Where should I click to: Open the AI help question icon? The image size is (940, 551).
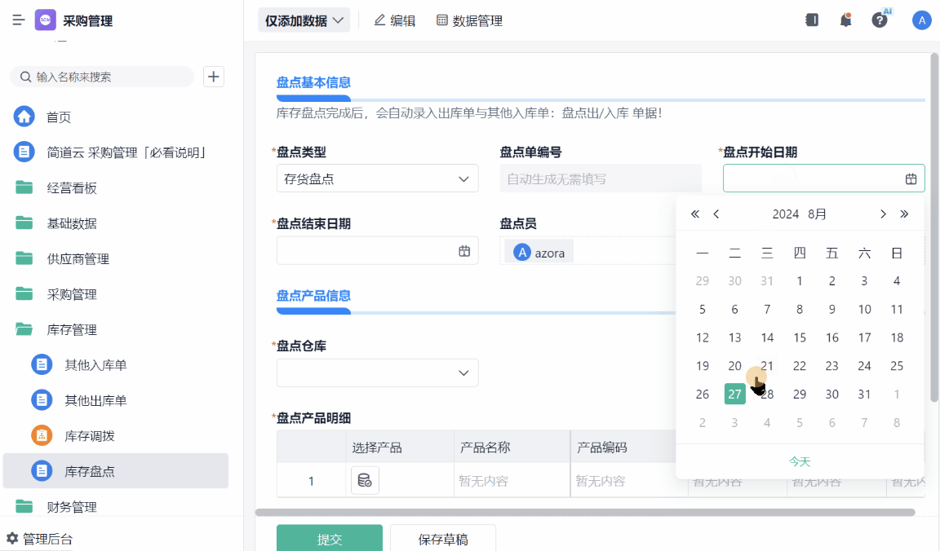(880, 20)
